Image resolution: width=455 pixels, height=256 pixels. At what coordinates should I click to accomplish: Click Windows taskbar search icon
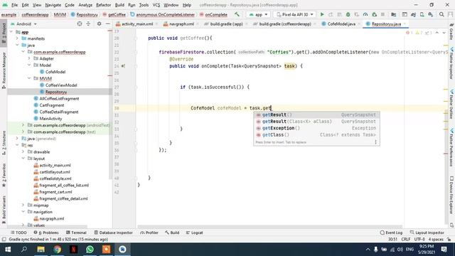coord(24,250)
